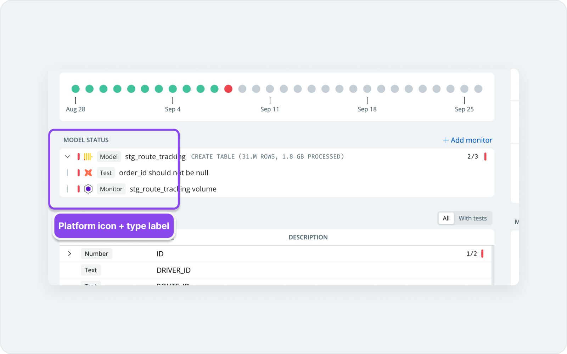Select the 'Model' type label

pyautogui.click(x=109, y=156)
